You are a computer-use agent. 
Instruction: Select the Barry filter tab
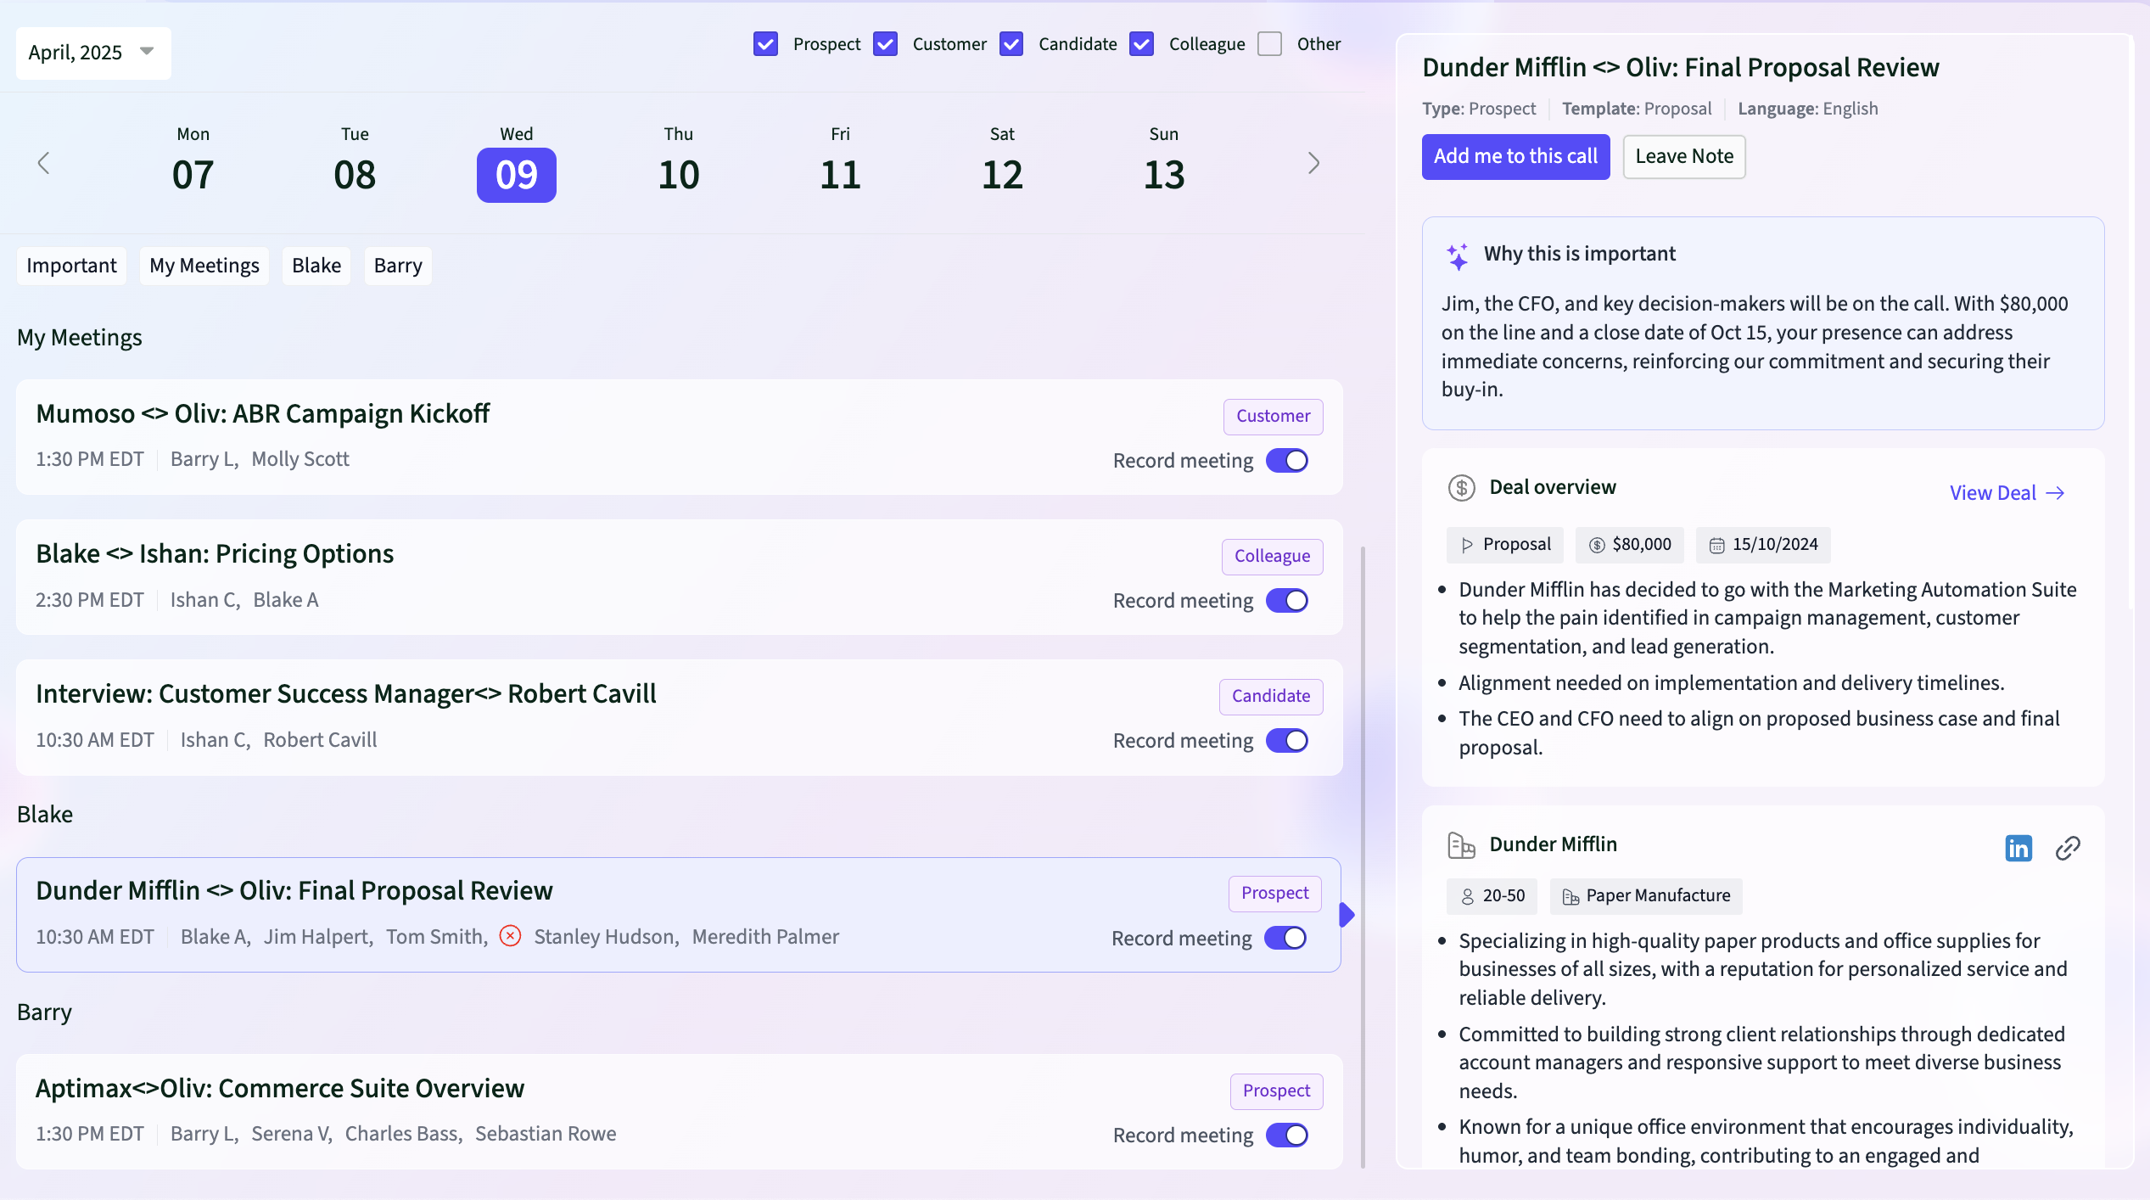(398, 266)
